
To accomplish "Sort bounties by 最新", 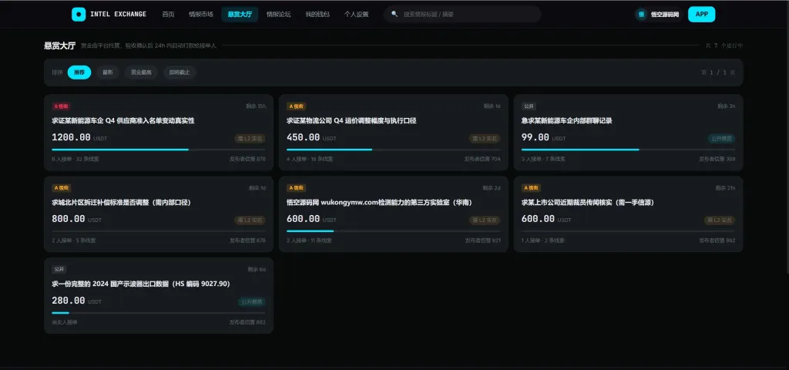I will (108, 72).
